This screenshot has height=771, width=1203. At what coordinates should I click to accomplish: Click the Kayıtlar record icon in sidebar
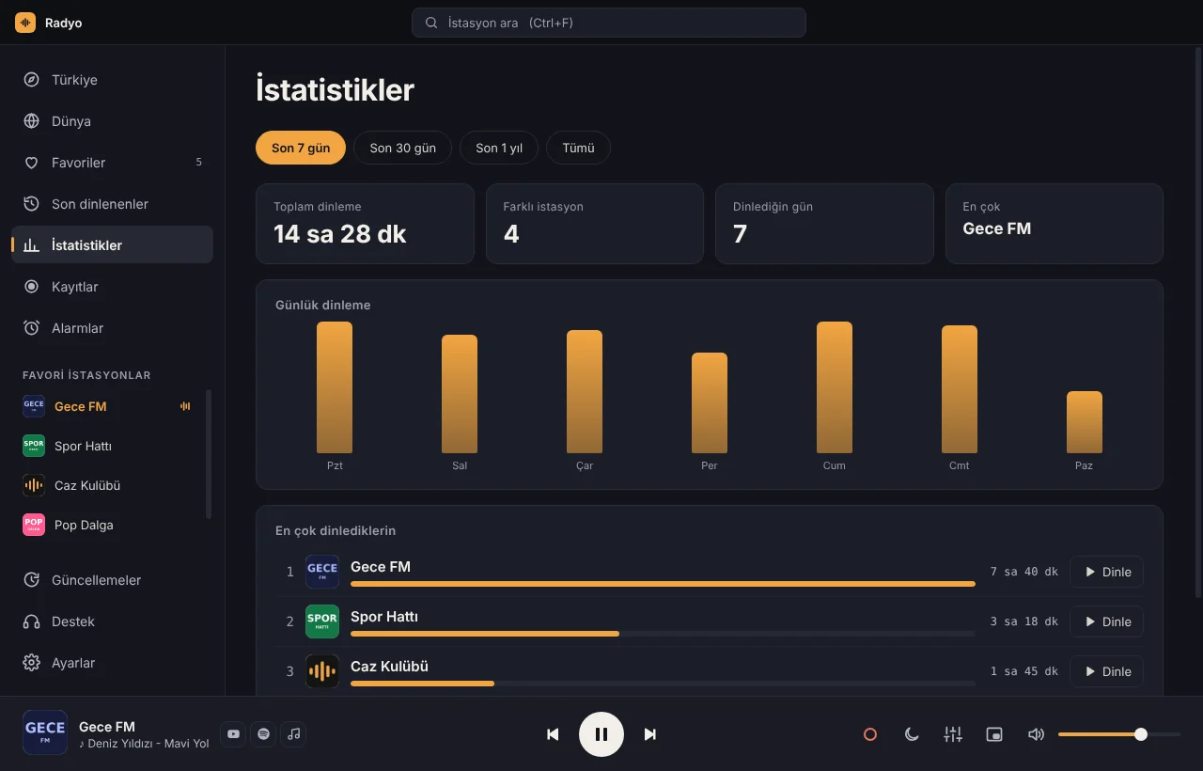31,287
